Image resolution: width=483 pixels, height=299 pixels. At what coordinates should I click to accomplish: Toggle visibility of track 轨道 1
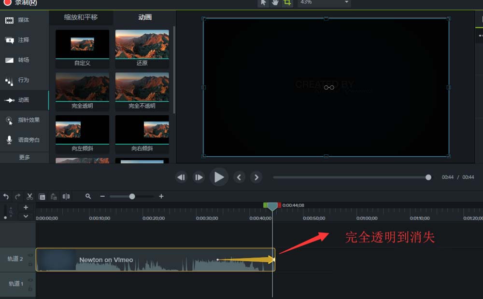(x=30, y=280)
